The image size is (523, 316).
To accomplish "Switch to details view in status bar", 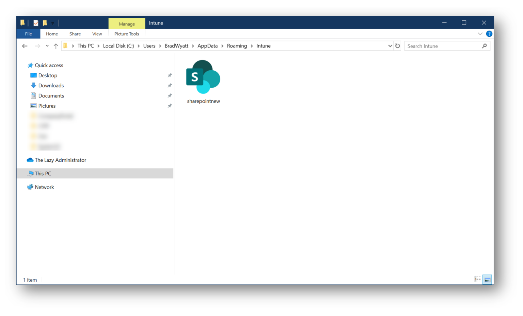I will point(477,279).
